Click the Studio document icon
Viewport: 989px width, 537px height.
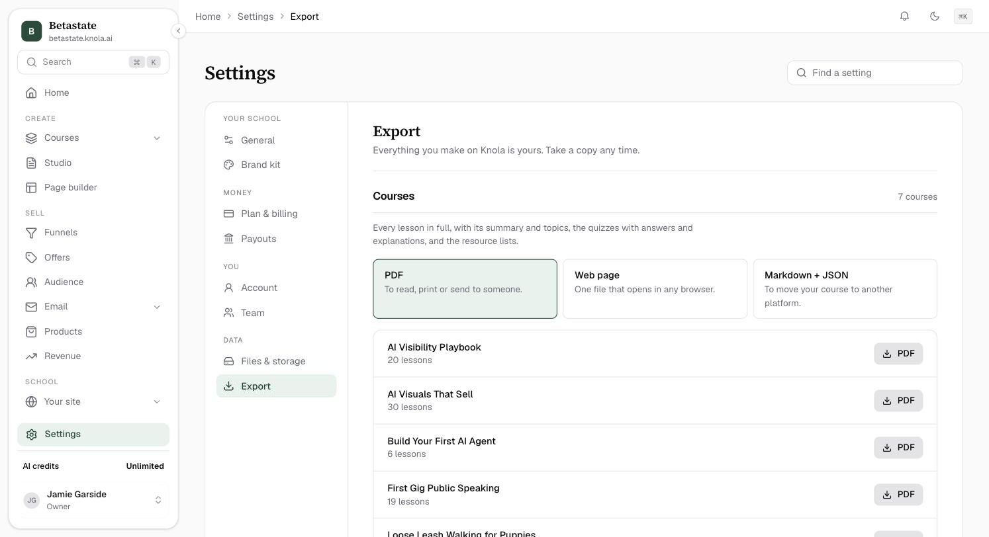31,163
